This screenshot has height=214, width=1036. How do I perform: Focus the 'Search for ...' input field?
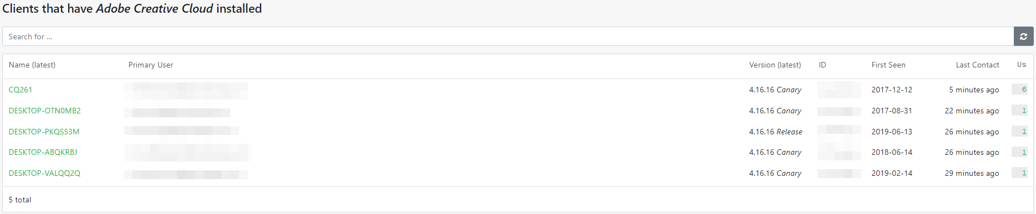508,36
